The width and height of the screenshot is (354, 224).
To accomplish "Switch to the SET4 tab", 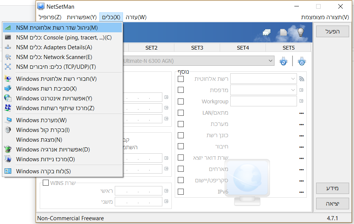I will point(243,48).
